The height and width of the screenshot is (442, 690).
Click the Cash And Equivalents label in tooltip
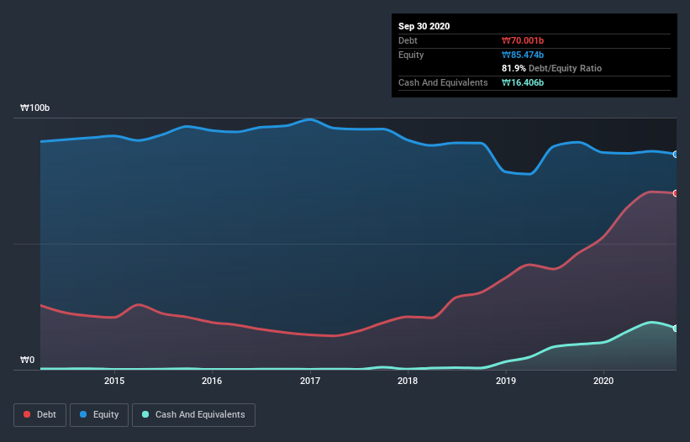[443, 82]
